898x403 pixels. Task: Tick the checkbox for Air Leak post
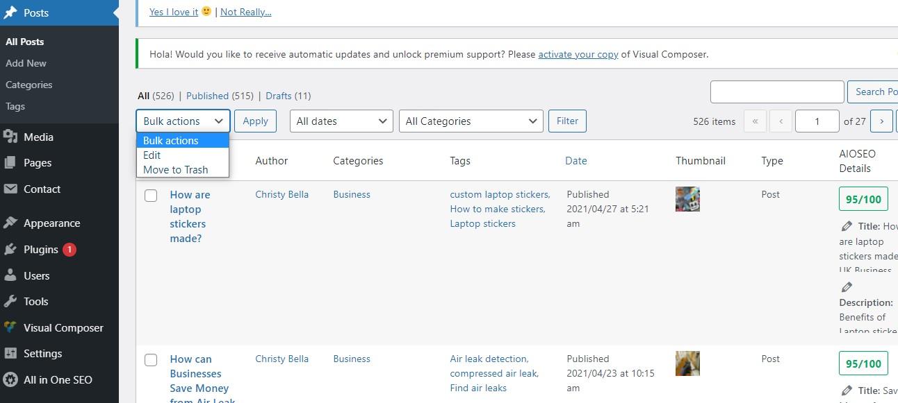(151, 360)
